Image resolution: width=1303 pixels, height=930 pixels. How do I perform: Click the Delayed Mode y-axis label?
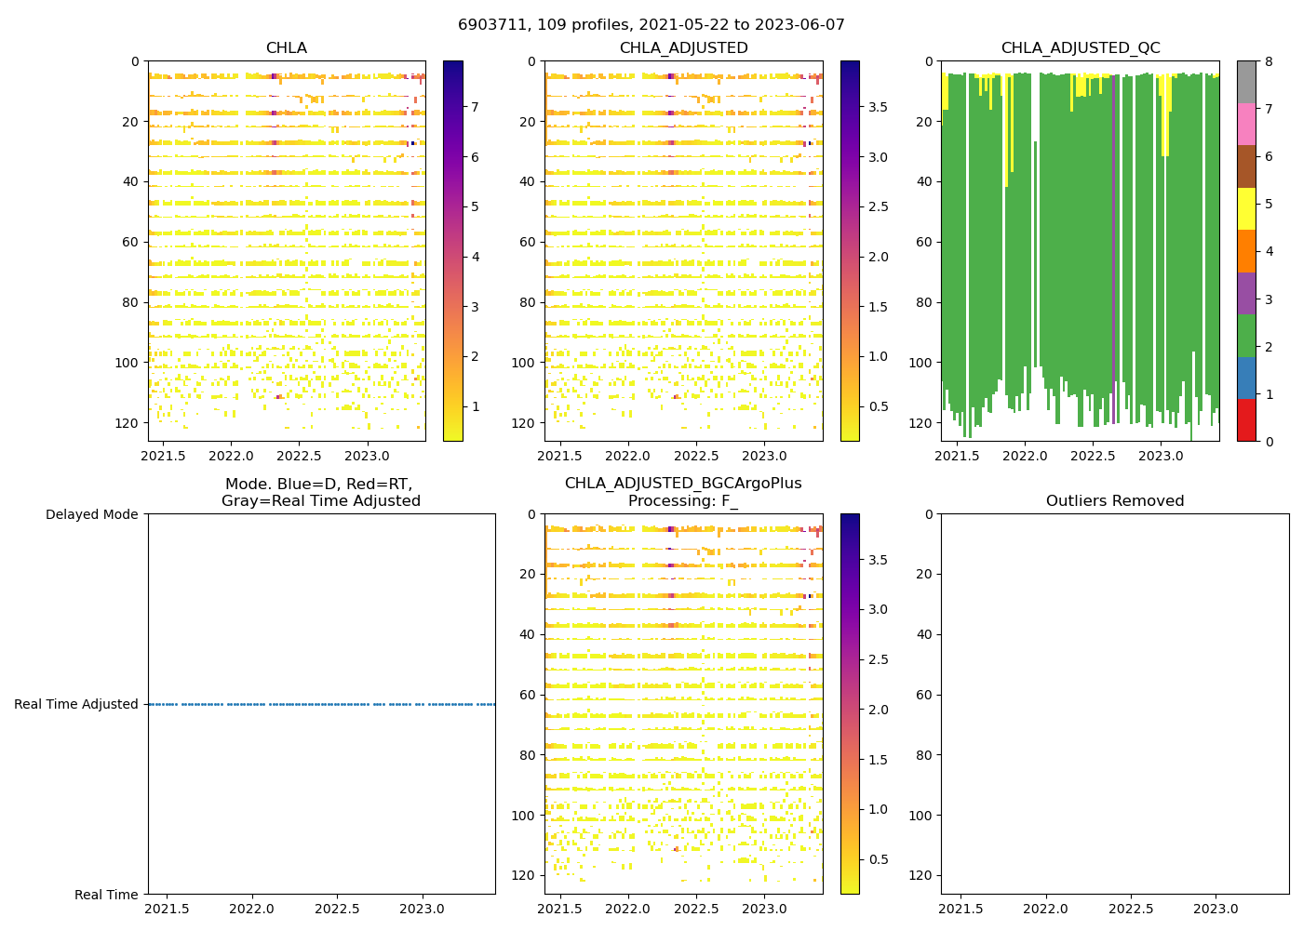point(91,514)
